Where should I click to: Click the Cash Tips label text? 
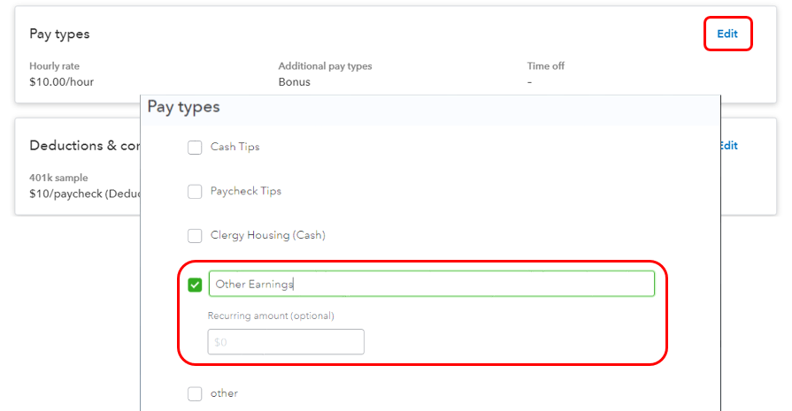click(x=235, y=147)
